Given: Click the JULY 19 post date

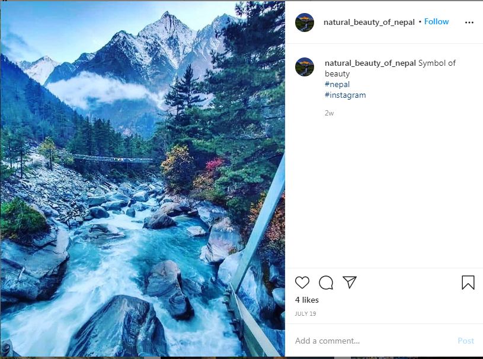Looking at the screenshot, I should tap(305, 314).
